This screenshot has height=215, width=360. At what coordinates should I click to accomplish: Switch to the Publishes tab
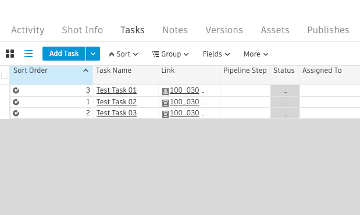click(x=329, y=30)
